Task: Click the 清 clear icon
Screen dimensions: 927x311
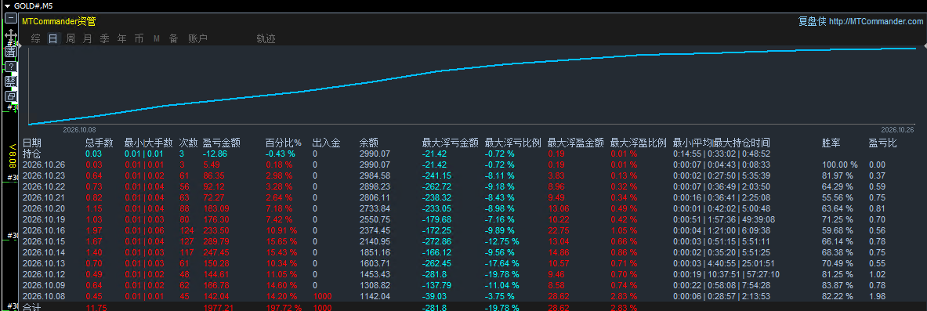Action: click(x=11, y=52)
